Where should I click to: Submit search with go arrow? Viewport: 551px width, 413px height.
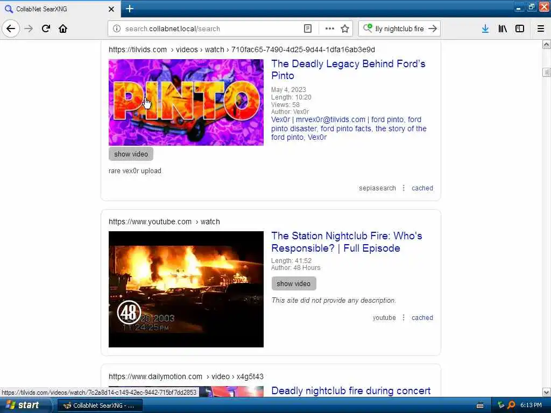pyautogui.click(x=433, y=29)
